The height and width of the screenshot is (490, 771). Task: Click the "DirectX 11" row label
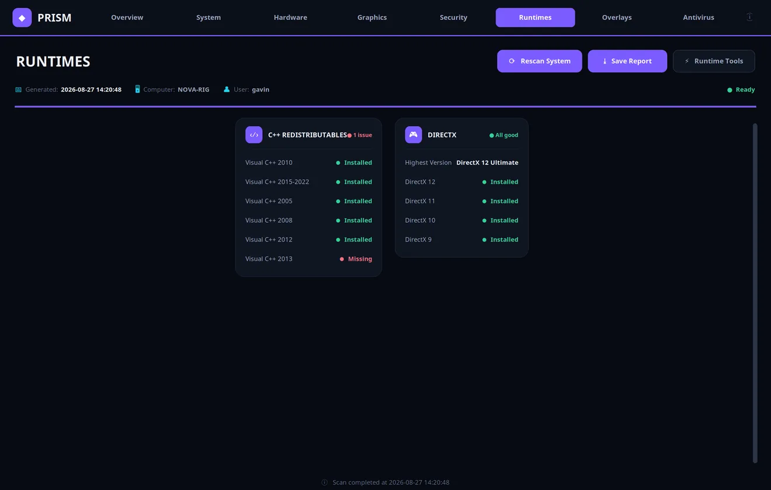(x=420, y=201)
